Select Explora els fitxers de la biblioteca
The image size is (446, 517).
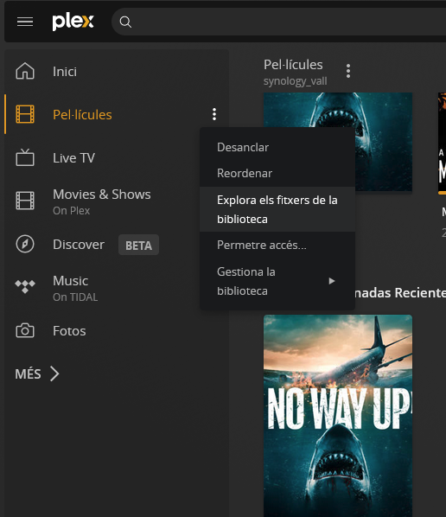[x=277, y=209]
